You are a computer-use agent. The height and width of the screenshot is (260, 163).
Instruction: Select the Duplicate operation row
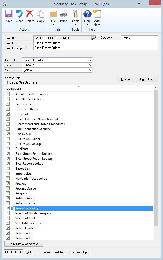click(79, 149)
